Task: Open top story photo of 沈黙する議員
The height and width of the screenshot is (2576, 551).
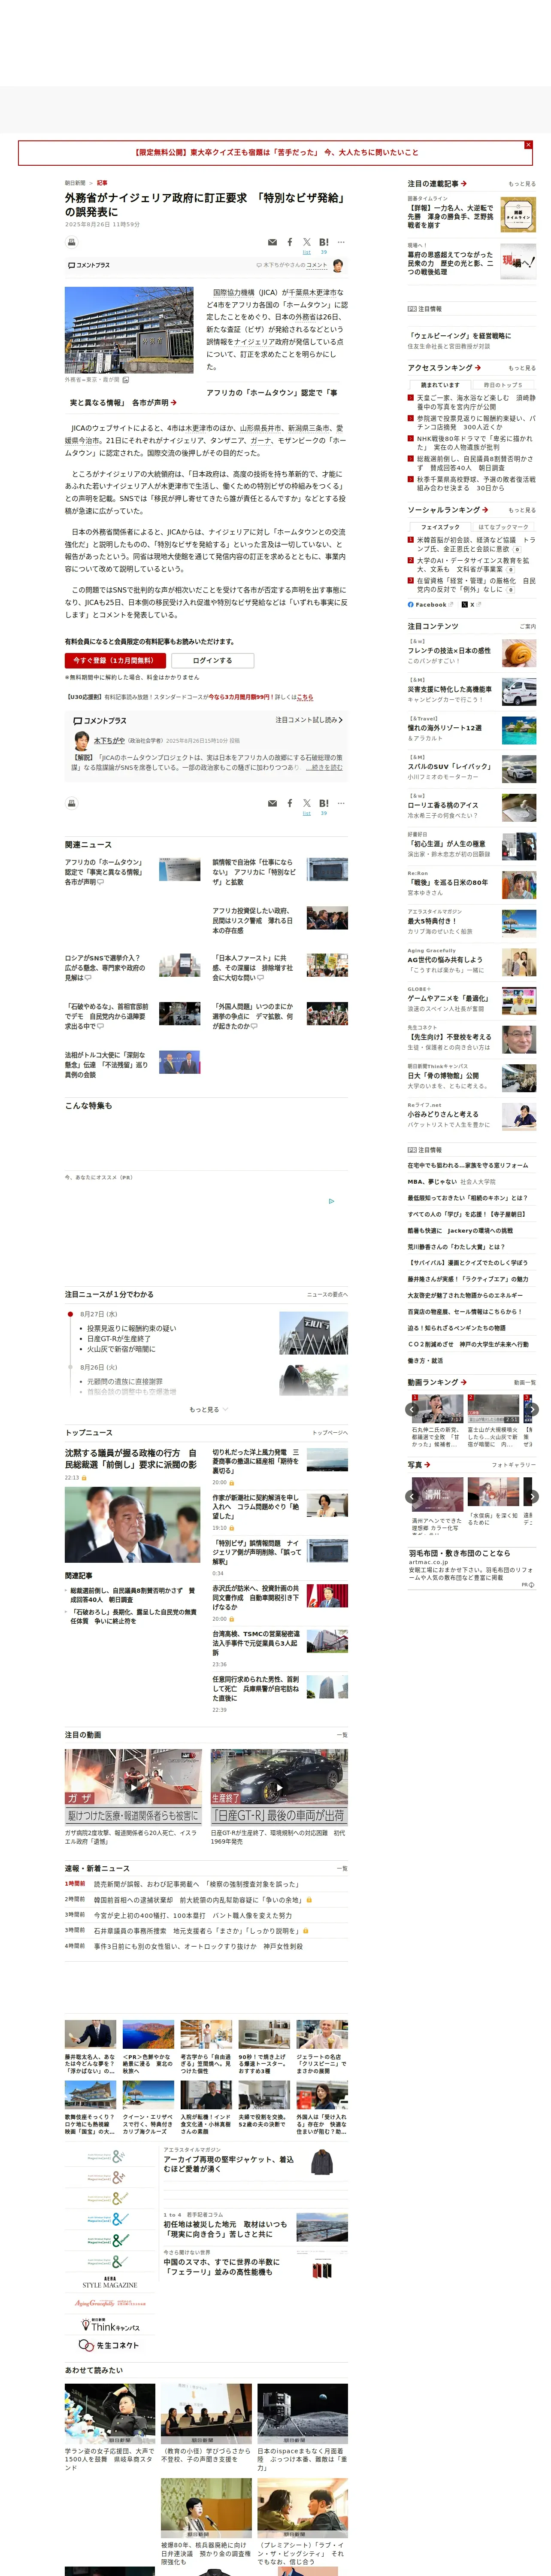Action: [x=132, y=1525]
